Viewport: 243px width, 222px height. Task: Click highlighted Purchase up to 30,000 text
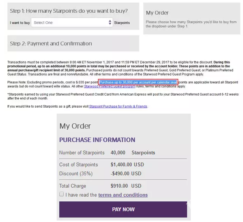(x=138, y=82)
